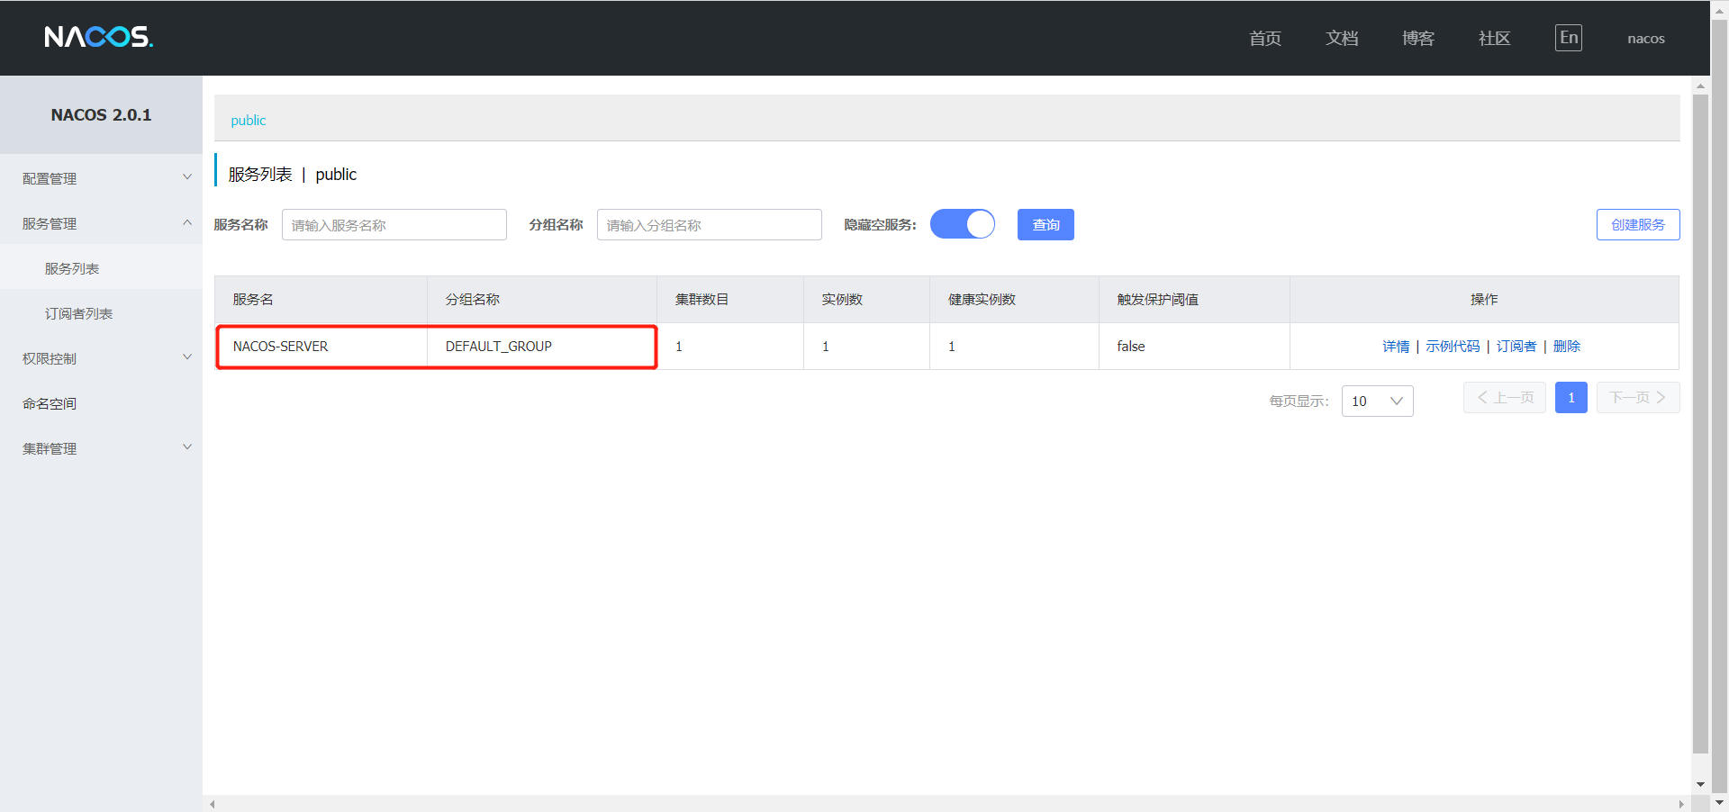Expand the 权限控制 menu chevron

click(187, 357)
